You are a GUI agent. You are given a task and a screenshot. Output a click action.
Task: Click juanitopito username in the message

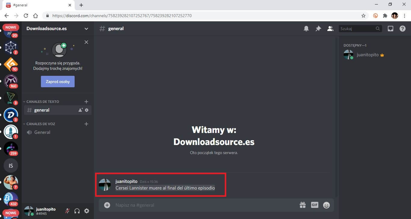point(126,181)
